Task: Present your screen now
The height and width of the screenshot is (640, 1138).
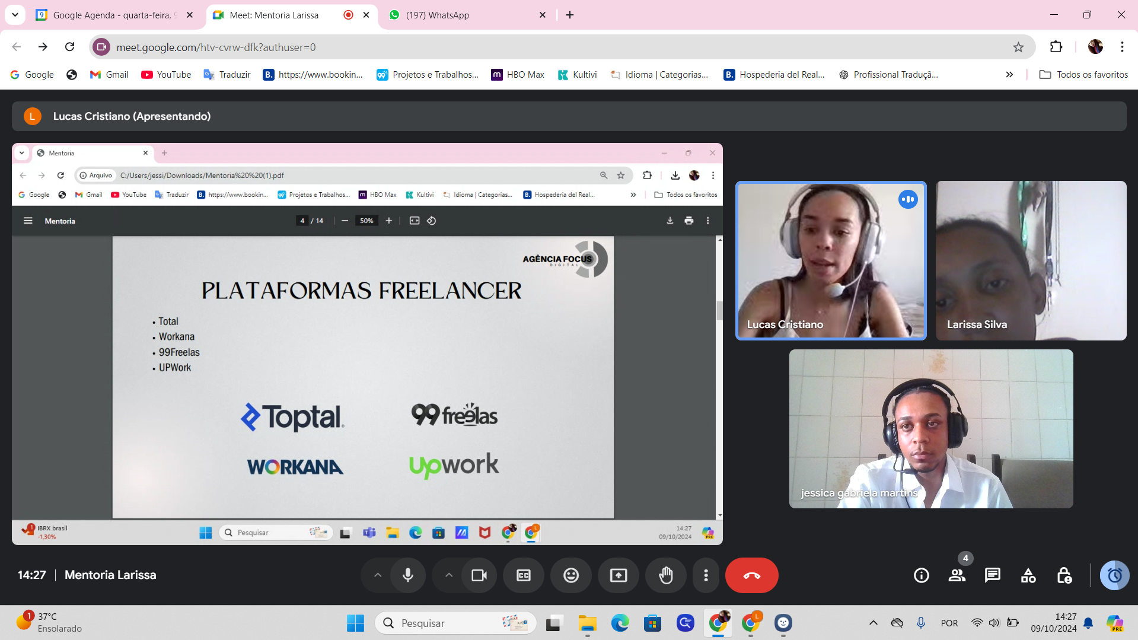Action: 619,575
